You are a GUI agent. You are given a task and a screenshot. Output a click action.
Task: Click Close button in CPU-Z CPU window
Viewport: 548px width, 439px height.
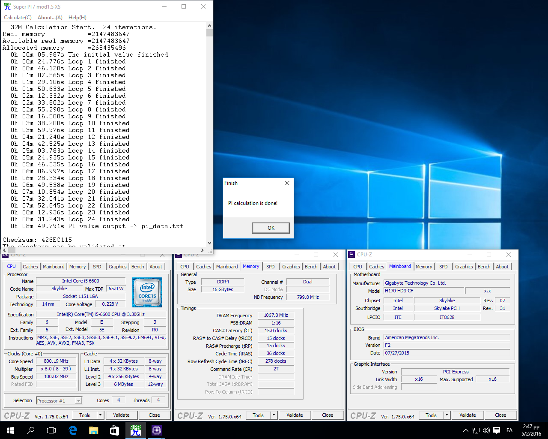pyautogui.click(x=154, y=415)
